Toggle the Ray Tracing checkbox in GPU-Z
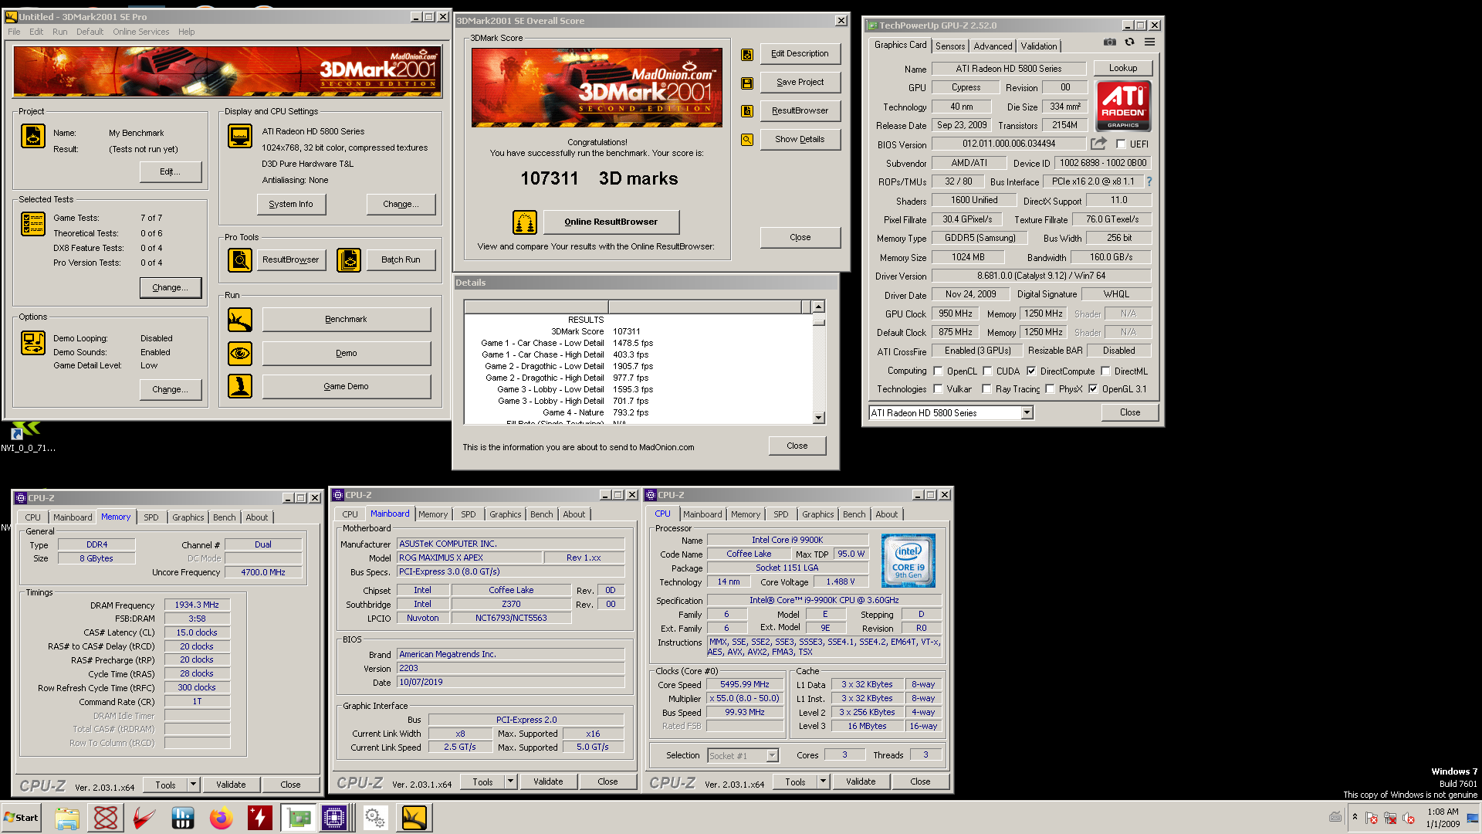This screenshot has width=1482, height=834. click(986, 389)
